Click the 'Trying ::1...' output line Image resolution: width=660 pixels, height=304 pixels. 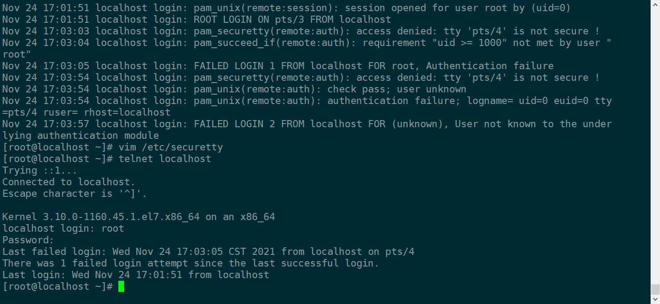point(40,171)
